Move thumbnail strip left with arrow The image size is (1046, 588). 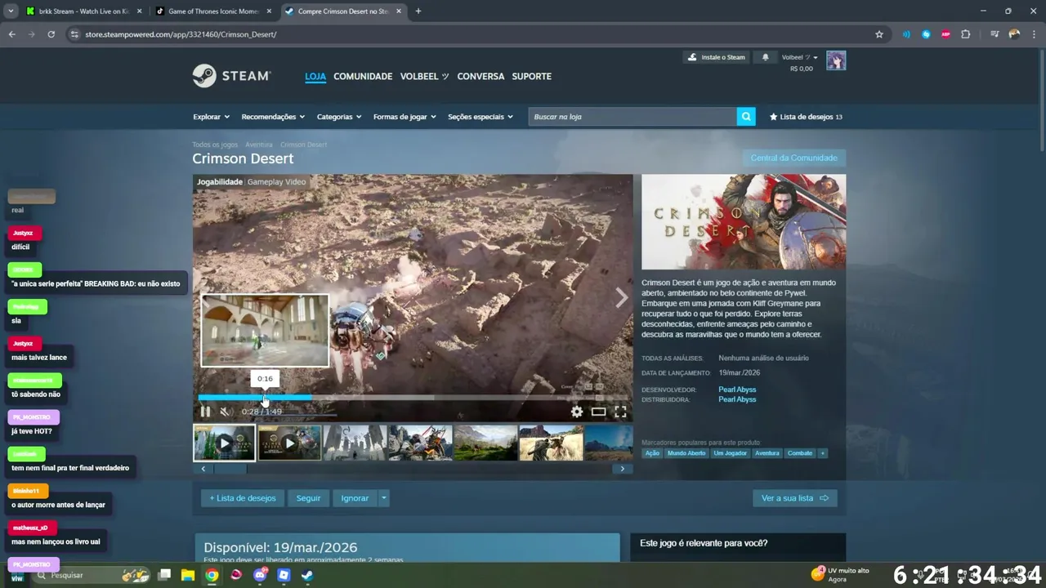[x=203, y=469]
